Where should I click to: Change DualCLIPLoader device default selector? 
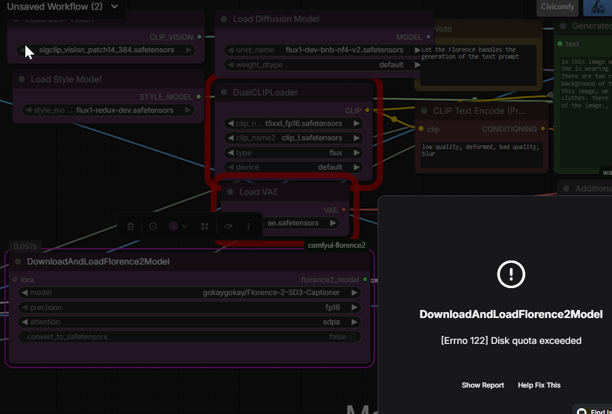tap(294, 167)
